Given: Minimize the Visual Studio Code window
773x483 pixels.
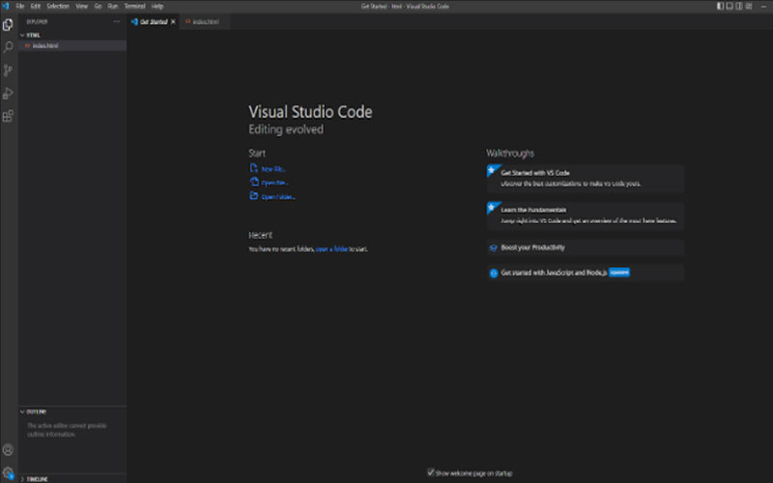Looking at the screenshot, I should (763, 6).
